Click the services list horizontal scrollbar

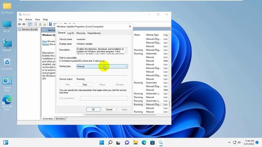pos(120,115)
